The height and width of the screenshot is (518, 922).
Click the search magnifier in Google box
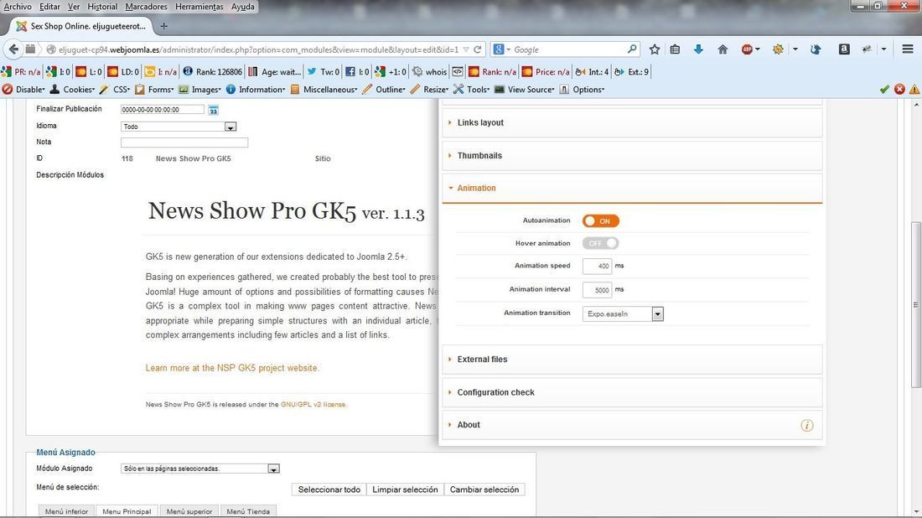pos(632,49)
